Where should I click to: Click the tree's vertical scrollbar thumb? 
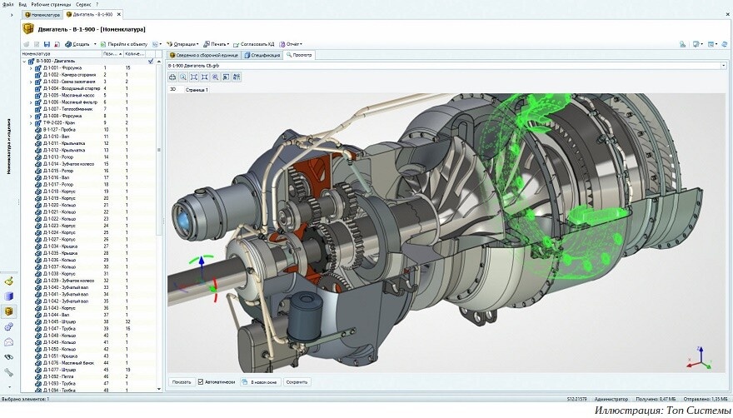tap(159, 150)
